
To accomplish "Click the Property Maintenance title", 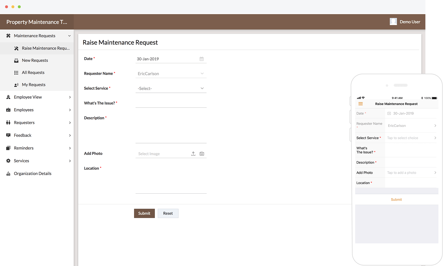I will pyautogui.click(x=37, y=22).
